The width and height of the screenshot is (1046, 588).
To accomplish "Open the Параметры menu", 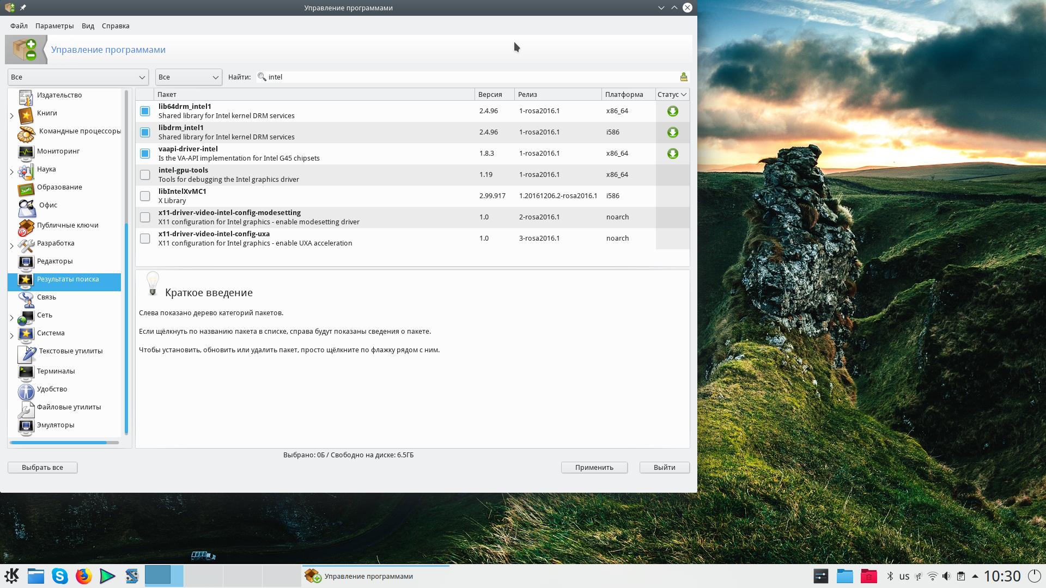I will (x=54, y=26).
